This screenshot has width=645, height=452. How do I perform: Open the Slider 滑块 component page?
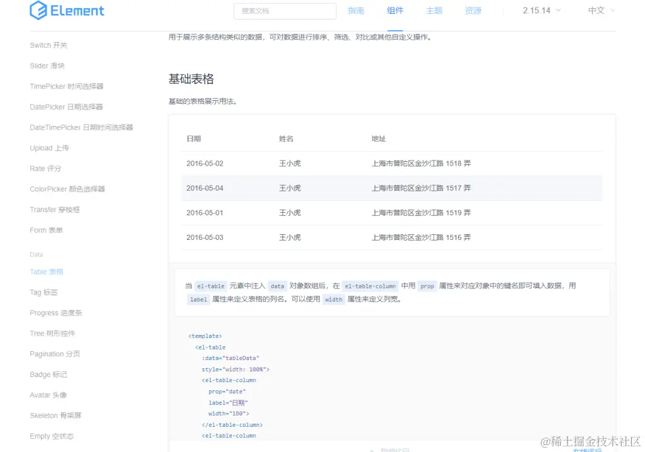(x=47, y=65)
